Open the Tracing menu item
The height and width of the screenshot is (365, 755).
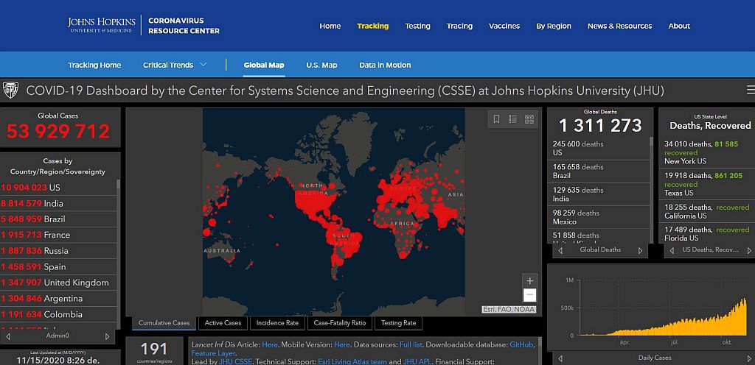click(x=459, y=26)
